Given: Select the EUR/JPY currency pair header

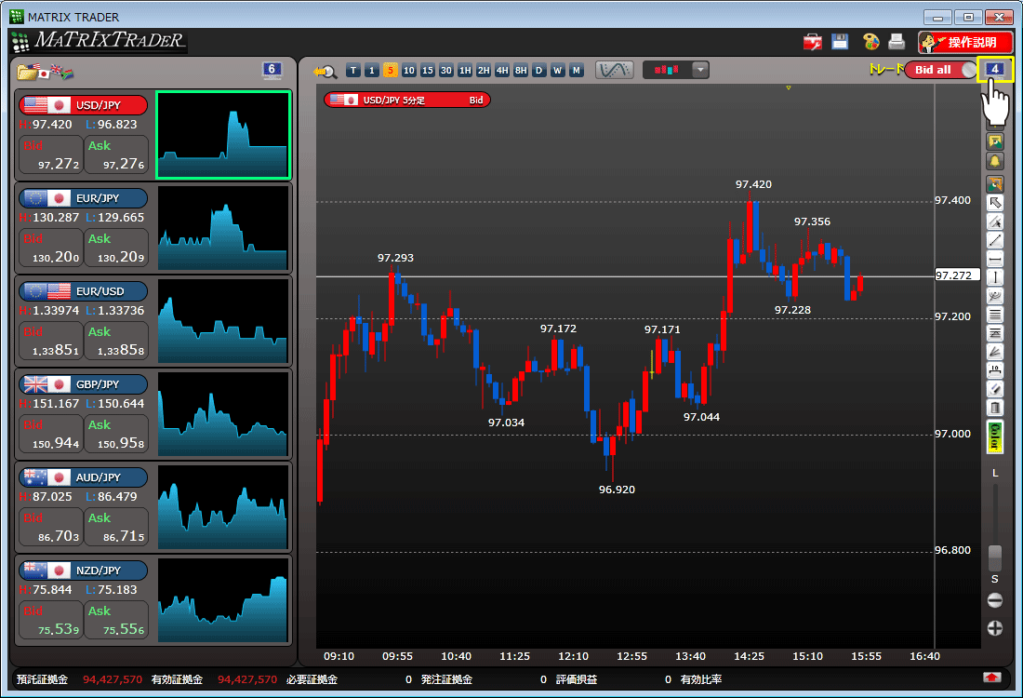Looking at the screenshot, I should coord(84,198).
